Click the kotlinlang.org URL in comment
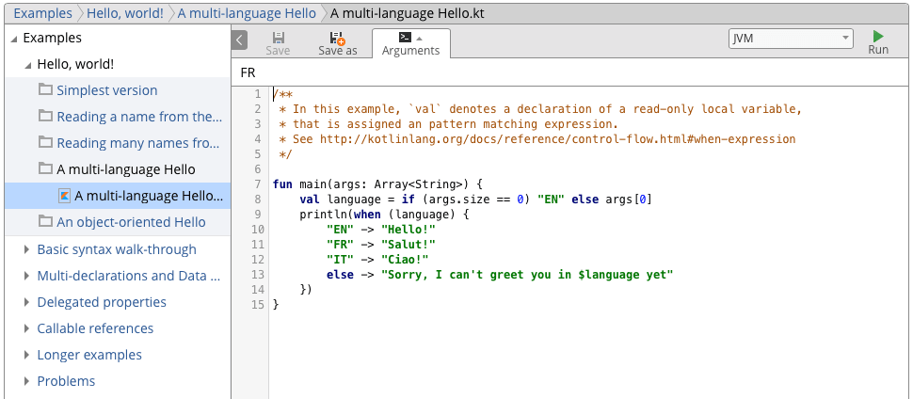Viewport: 913px width, 399px height. click(558, 139)
